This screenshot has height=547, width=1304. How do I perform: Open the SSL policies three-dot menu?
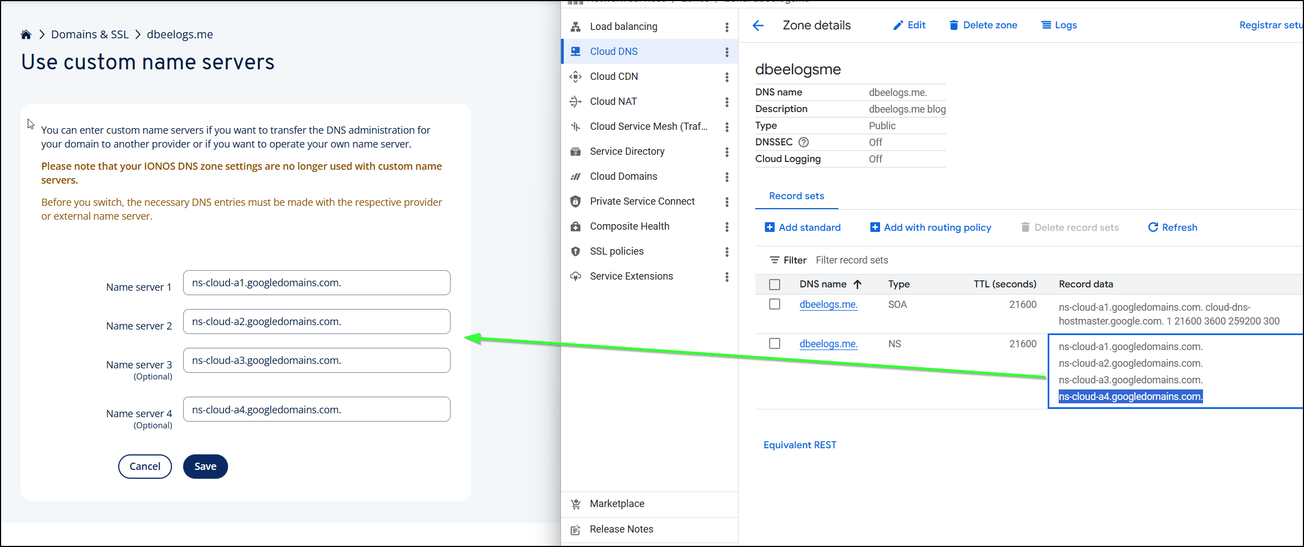tap(726, 252)
